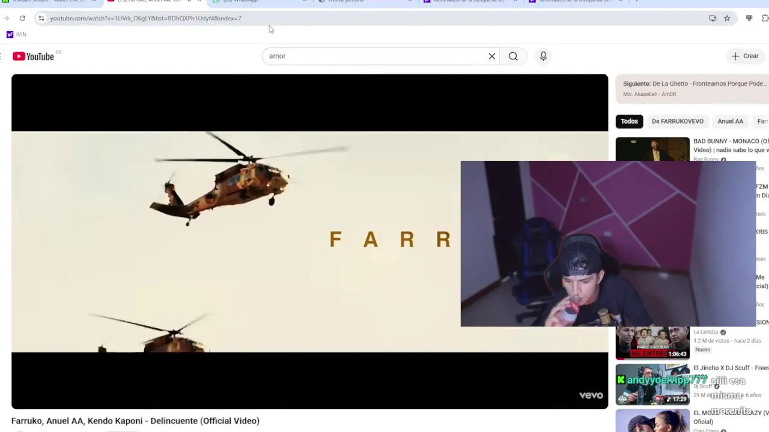Clear the search text with X

492,56
